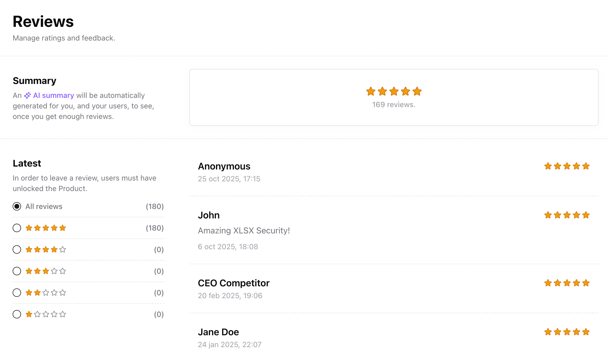Open the CEO Competitor review

click(234, 283)
